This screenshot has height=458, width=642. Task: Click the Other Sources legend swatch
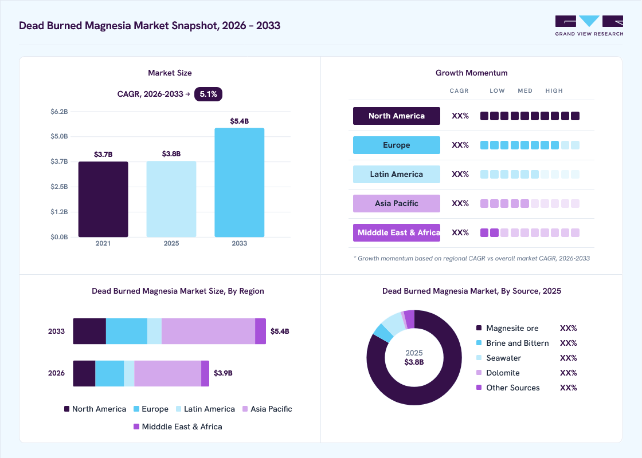[479, 387]
